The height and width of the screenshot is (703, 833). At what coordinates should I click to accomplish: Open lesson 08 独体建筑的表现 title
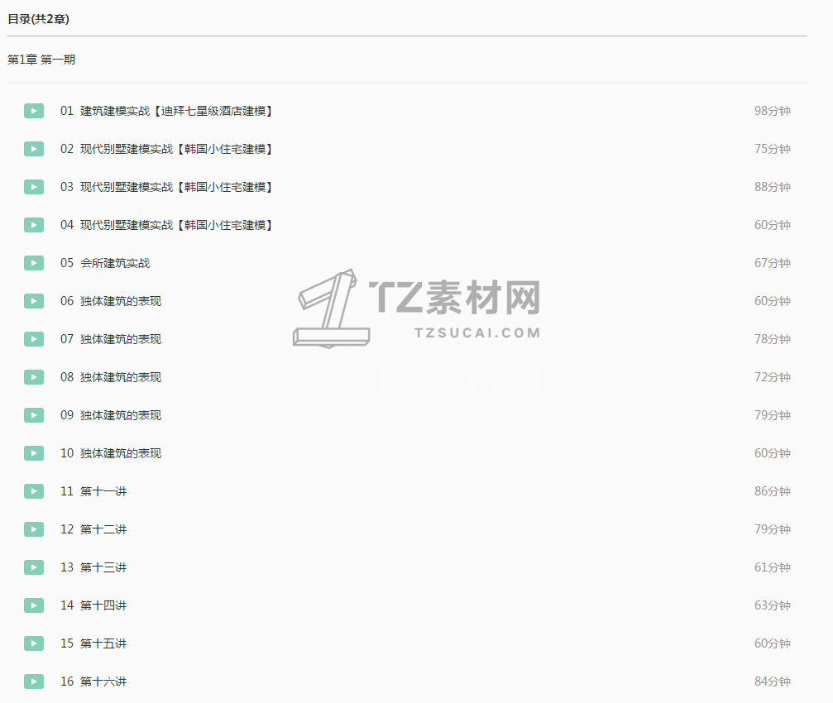point(111,377)
